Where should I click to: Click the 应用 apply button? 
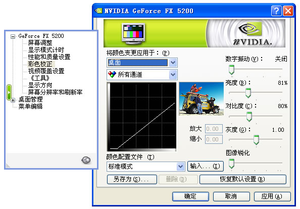(x=272, y=196)
